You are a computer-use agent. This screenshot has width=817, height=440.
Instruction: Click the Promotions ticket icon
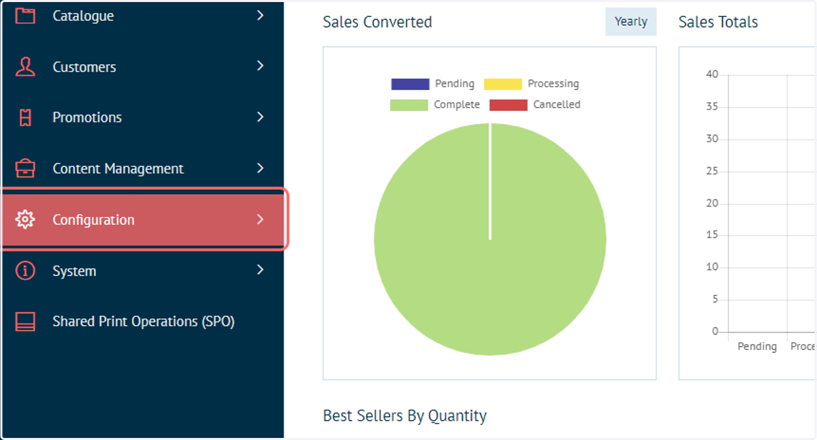[25, 117]
